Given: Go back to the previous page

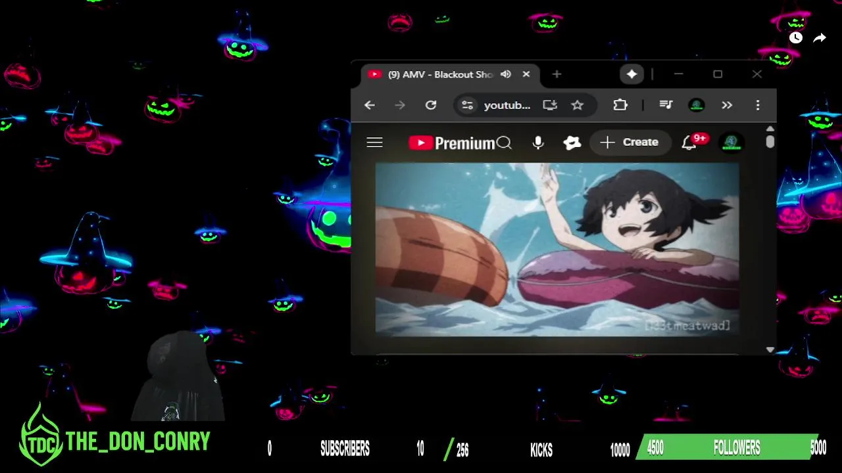Looking at the screenshot, I should point(370,105).
